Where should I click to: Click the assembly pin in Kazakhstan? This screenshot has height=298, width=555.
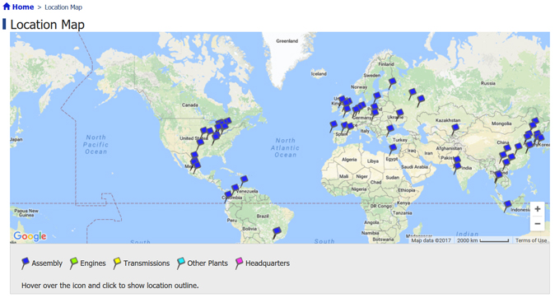pyautogui.click(x=455, y=129)
